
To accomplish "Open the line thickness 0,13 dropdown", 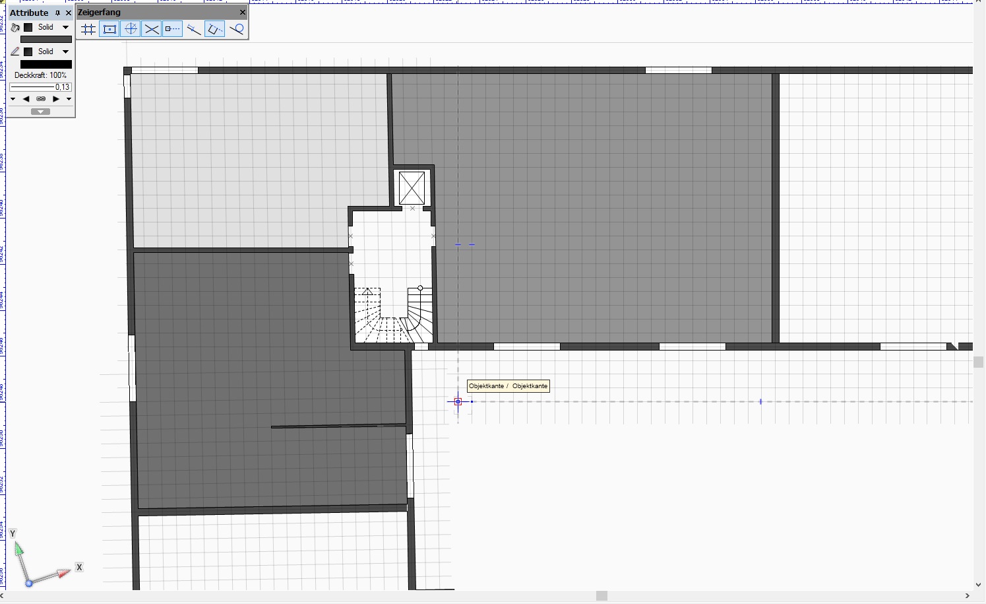I will 40,87.
